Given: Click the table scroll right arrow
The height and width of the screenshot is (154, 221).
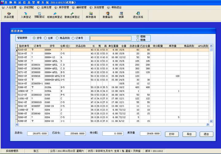Looking at the screenshot, I should 208,125.
